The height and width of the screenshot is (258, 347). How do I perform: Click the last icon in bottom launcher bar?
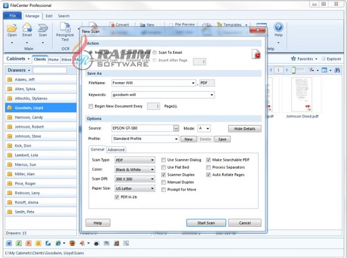click(126, 244)
